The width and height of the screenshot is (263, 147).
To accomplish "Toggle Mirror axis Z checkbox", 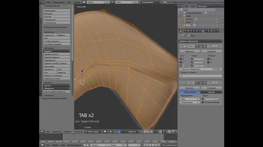I will click(x=181, y=65).
